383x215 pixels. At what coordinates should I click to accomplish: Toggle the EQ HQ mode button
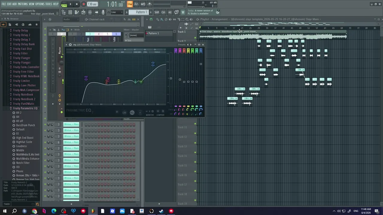tap(132, 113)
